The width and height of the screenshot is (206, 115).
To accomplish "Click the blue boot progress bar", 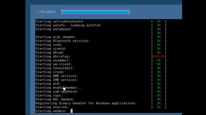I will (95, 12).
